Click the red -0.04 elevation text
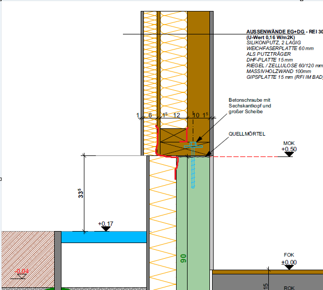 (x=22, y=271)
